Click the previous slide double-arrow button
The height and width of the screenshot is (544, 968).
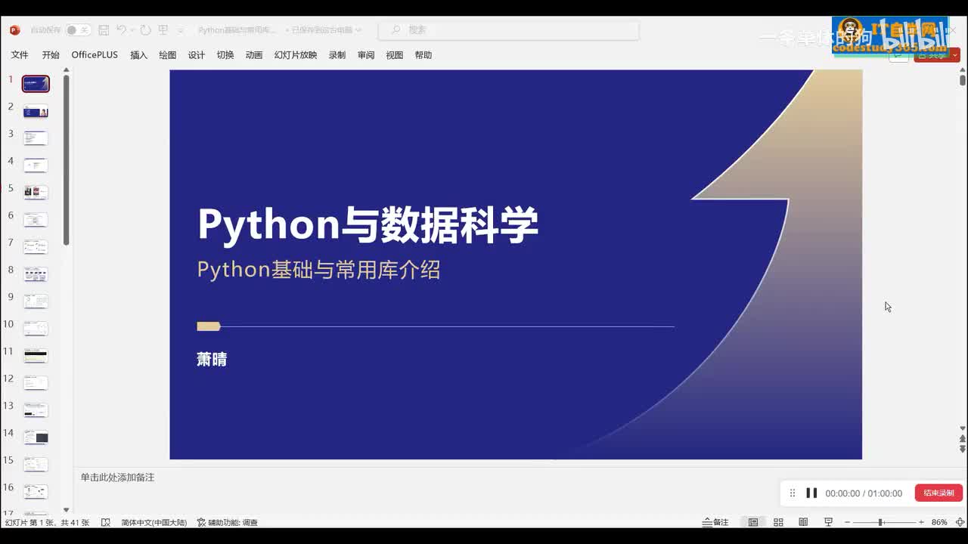click(963, 438)
